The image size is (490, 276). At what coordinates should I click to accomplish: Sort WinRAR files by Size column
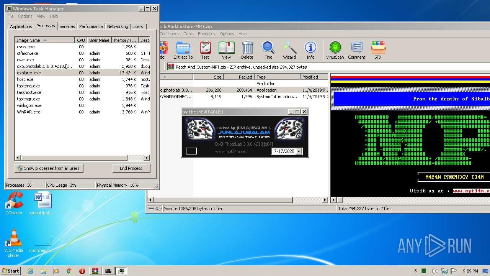click(208, 77)
